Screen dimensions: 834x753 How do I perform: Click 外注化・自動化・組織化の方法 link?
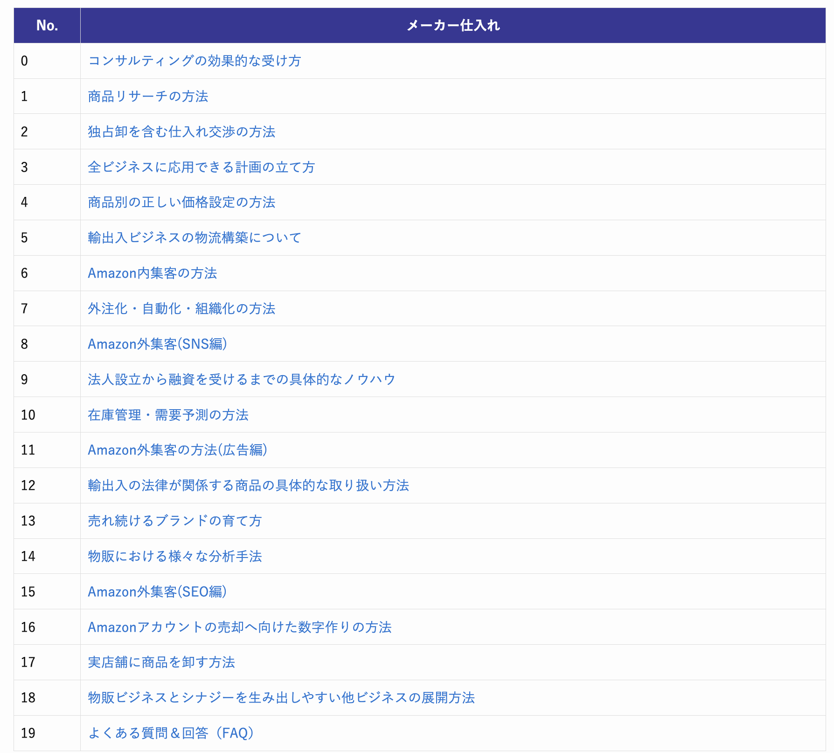point(181,309)
